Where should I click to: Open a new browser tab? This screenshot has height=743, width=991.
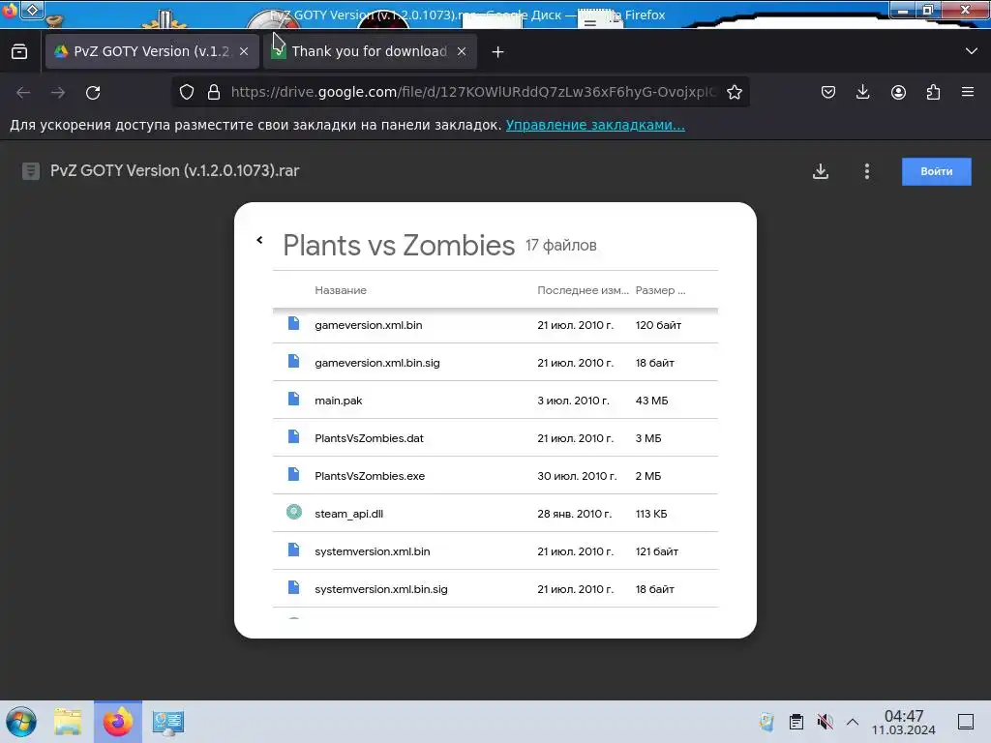pyautogui.click(x=498, y=52)
